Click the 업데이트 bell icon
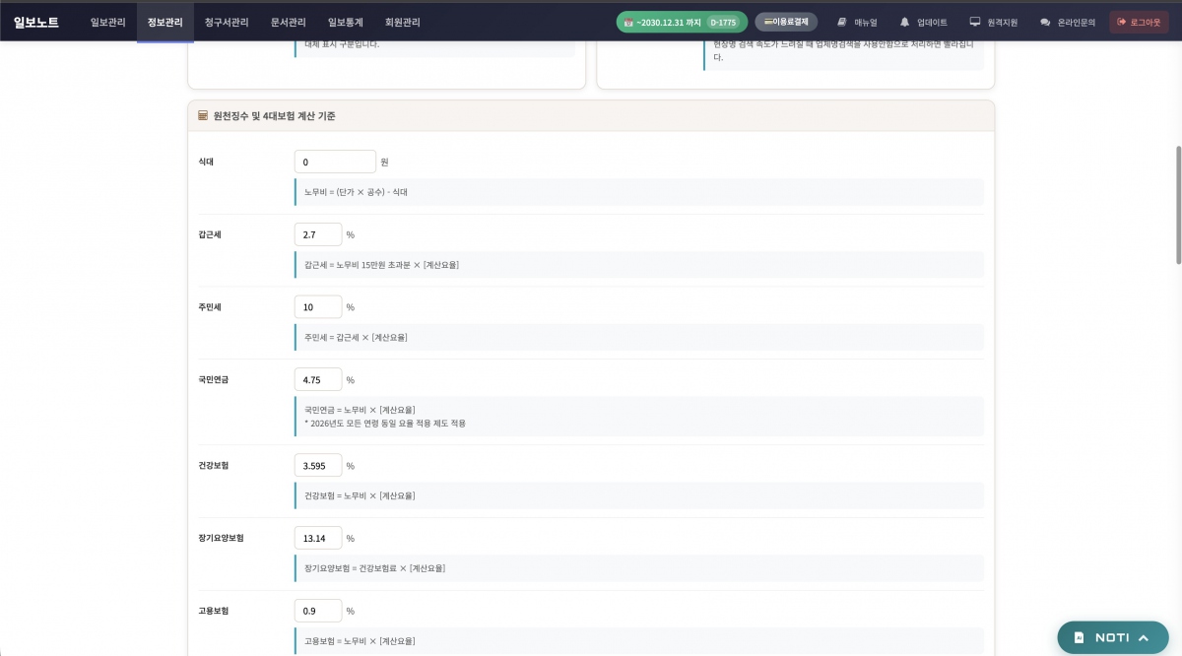1182x656 pixels. coord(904,22)
